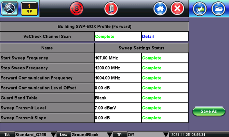Screen dimensions: 229x137
Task: Open the TP Off dropdown
Action: point(148,135)
